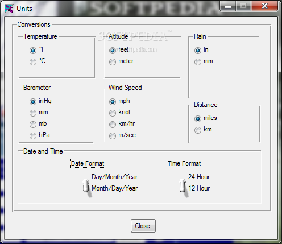The width and height of the screenshot is (282, 244).
Task: Maximize the Units window
Action: (x=243, y=6)
